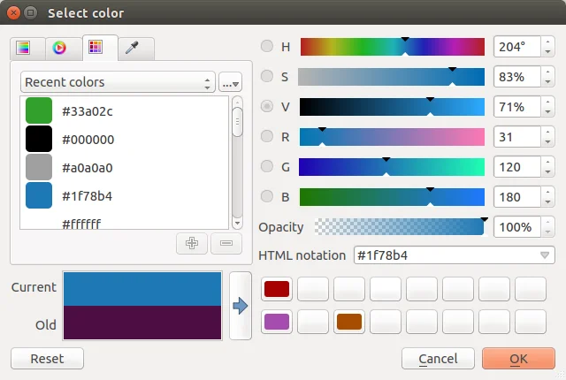Open the color wheel tab
Viewport: 566px width, 380px height.
pyautogui.click(x=60, y=49)
